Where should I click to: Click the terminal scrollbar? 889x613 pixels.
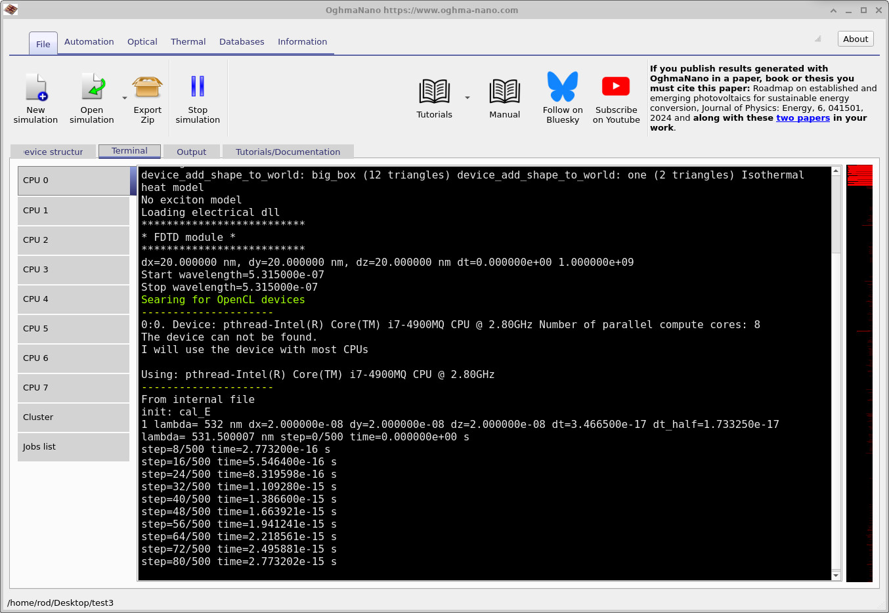click(836, 368)
